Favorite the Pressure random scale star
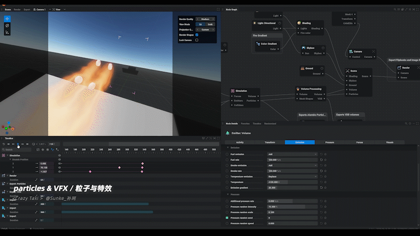Screen dimensions: 420x236 tap(325, 212)
